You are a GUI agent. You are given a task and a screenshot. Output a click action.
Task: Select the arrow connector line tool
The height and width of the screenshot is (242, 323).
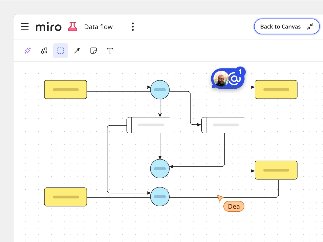(77, 50)
